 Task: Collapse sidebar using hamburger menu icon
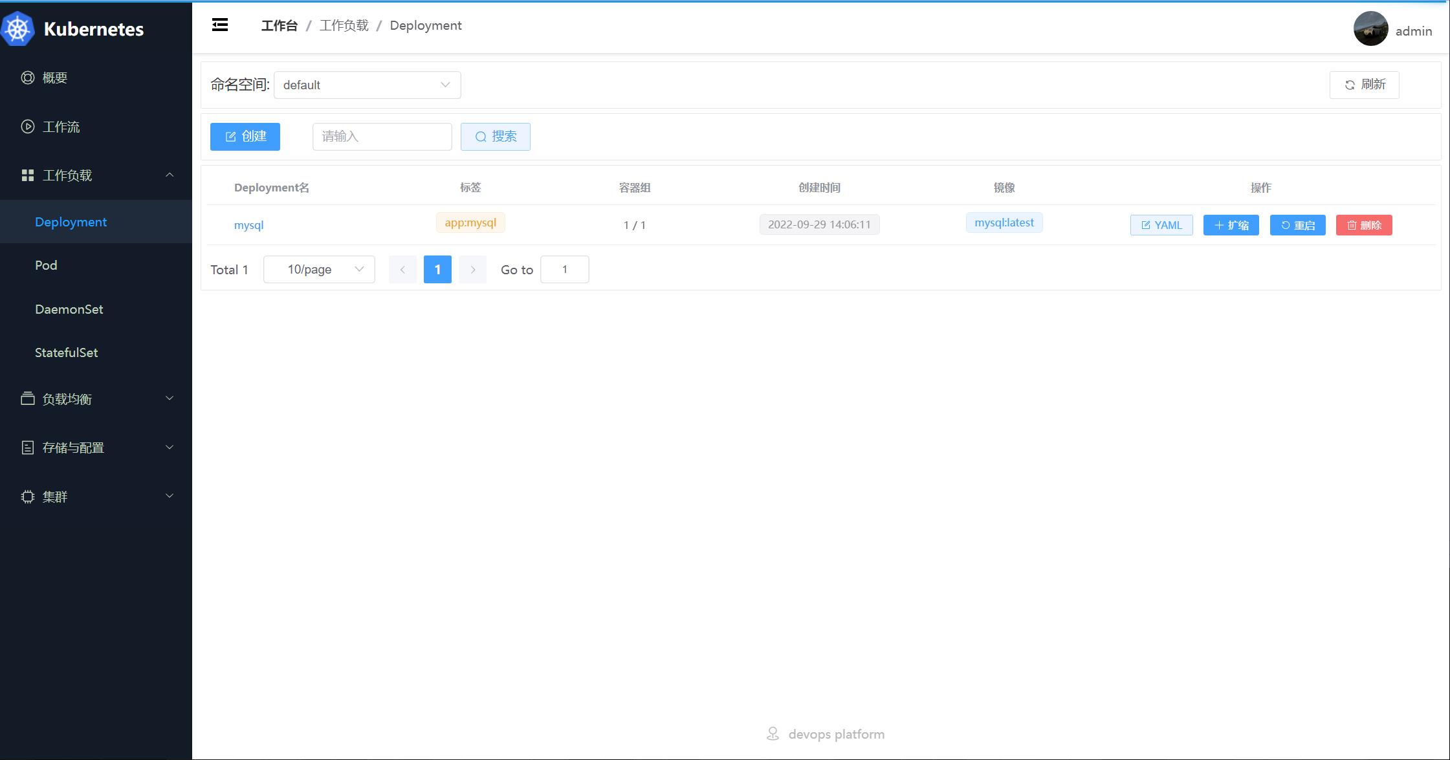pyautogui.click(x=220, y=25)
